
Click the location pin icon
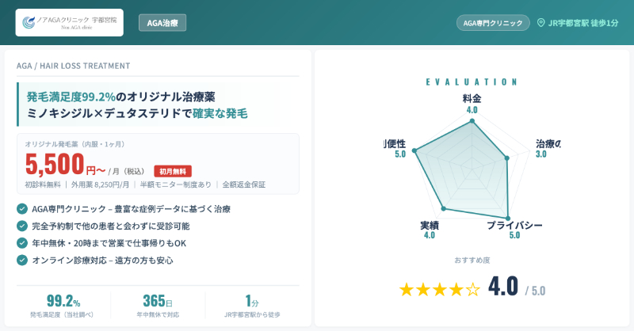click(x=541, y=23)
